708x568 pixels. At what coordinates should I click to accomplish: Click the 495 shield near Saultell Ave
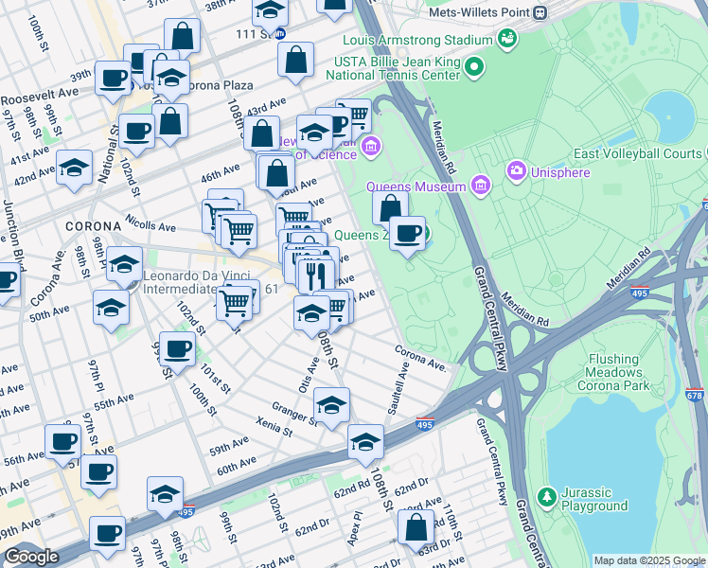425,423
